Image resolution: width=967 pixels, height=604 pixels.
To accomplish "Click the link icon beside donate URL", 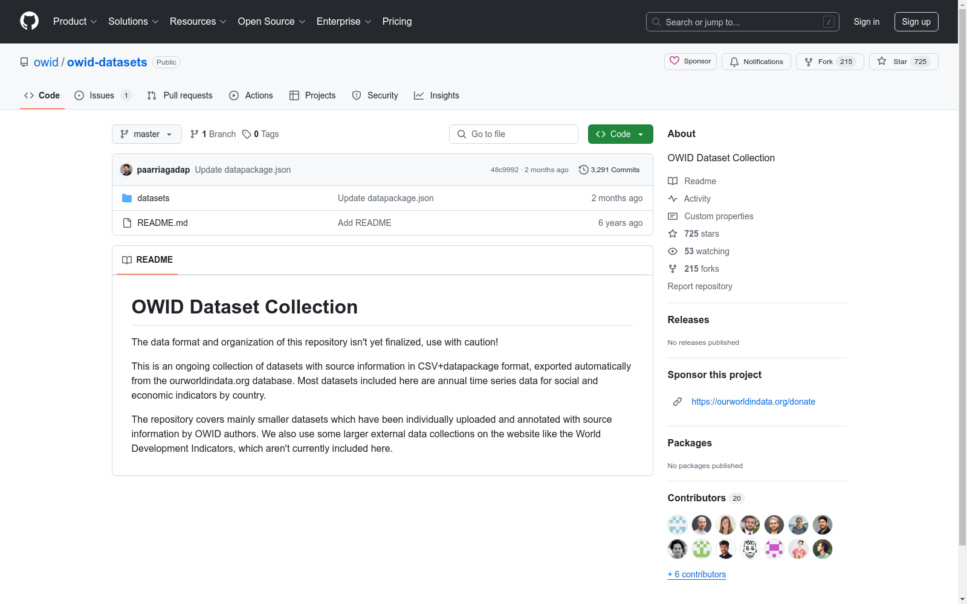I will (678, 402).
